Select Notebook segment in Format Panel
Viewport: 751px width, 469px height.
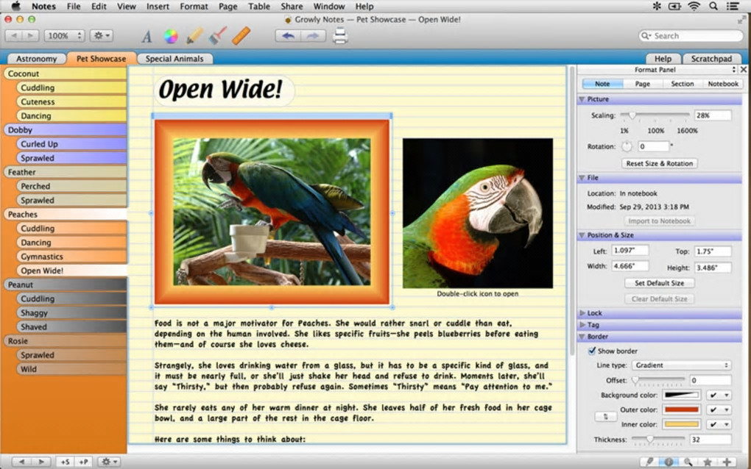[723, 84]
